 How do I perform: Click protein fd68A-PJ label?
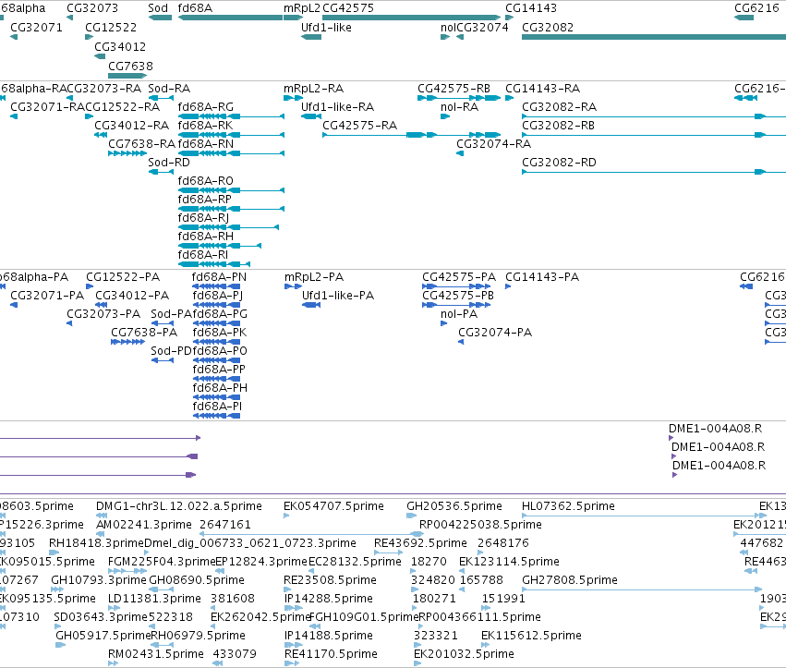point(218,296)
